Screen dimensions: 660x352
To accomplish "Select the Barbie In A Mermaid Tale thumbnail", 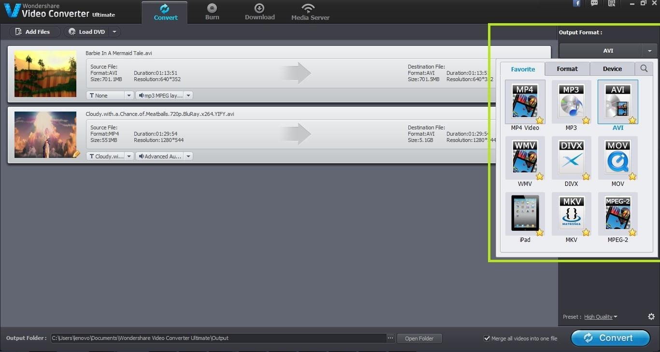I will click(x=45, y=74).
